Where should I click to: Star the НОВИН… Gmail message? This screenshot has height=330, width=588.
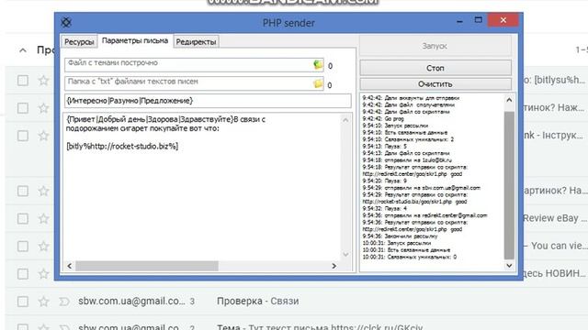[43, 273]
